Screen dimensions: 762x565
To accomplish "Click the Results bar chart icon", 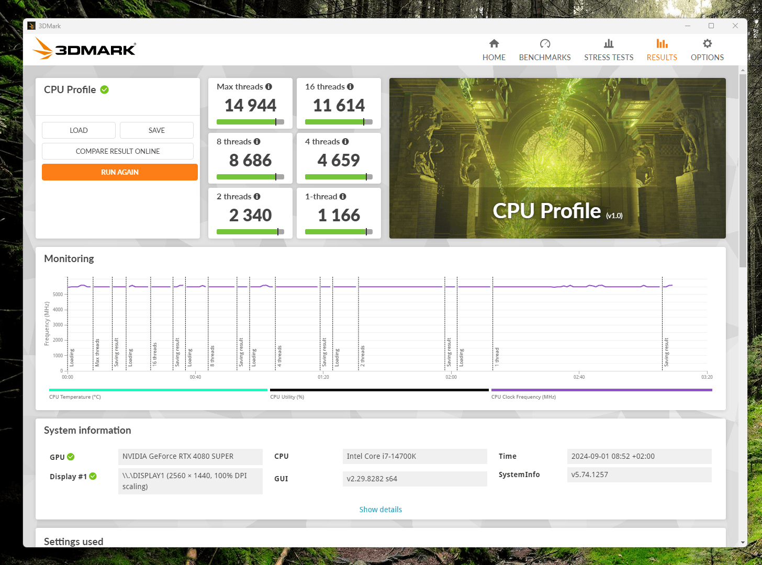I will [662, 43].
